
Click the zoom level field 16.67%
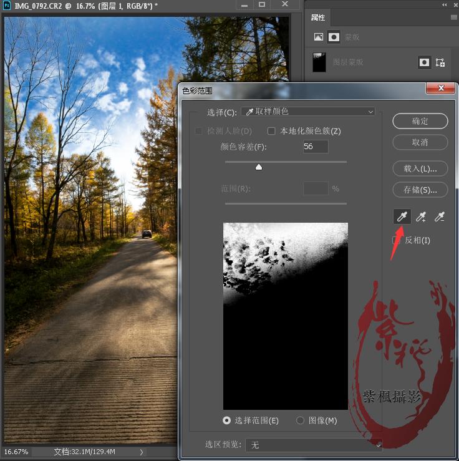pyautogui.click(x=16, y=452)
